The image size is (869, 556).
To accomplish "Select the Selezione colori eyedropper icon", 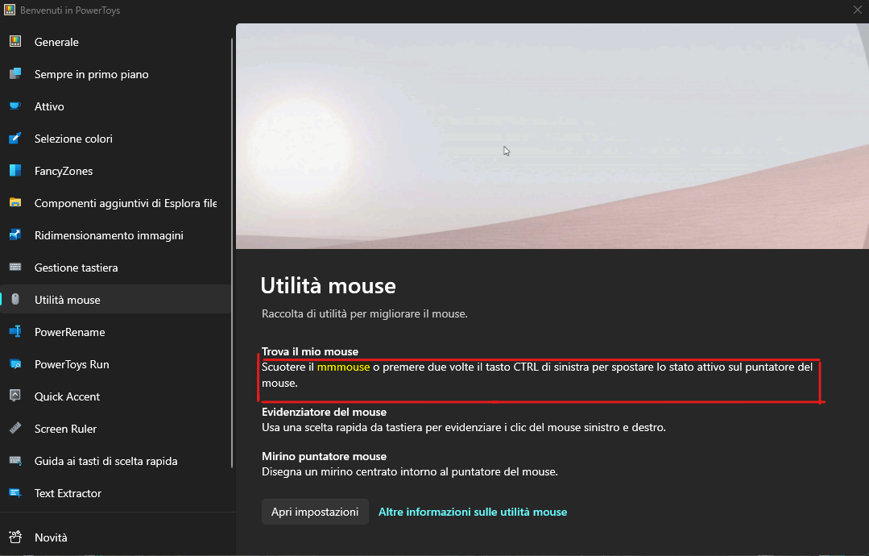I will [x=15, y=138].
